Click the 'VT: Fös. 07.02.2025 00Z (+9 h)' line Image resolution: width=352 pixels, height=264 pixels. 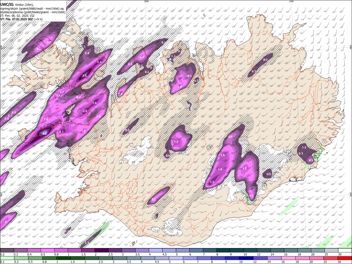[x=21, y=19]
